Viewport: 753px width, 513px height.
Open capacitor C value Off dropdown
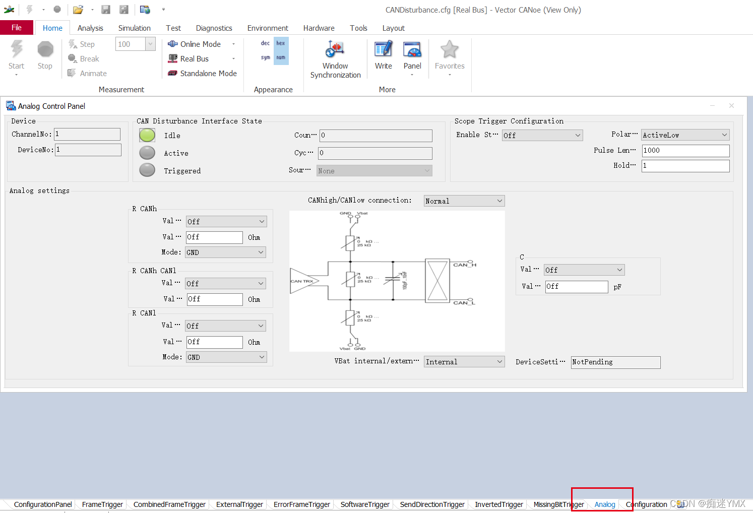584,270
